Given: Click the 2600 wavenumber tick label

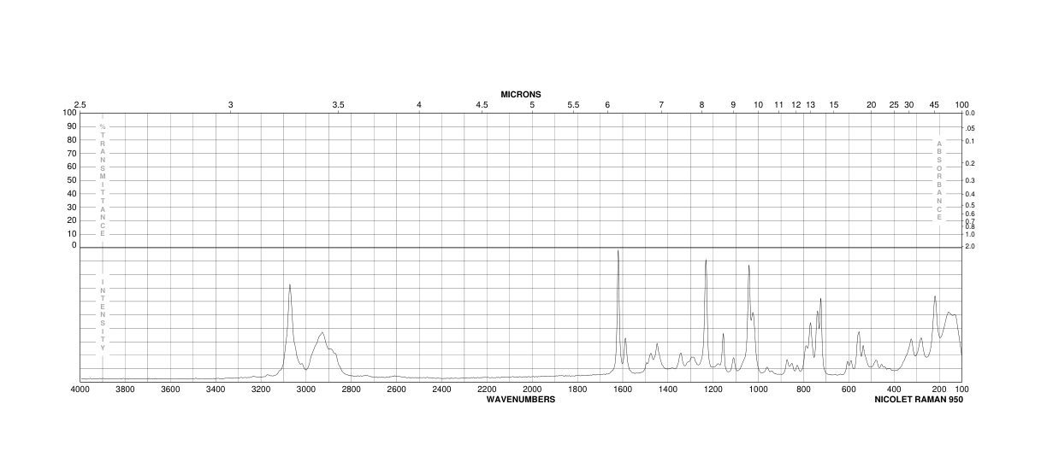Looking at the screenshot, I should pos(396,389).
